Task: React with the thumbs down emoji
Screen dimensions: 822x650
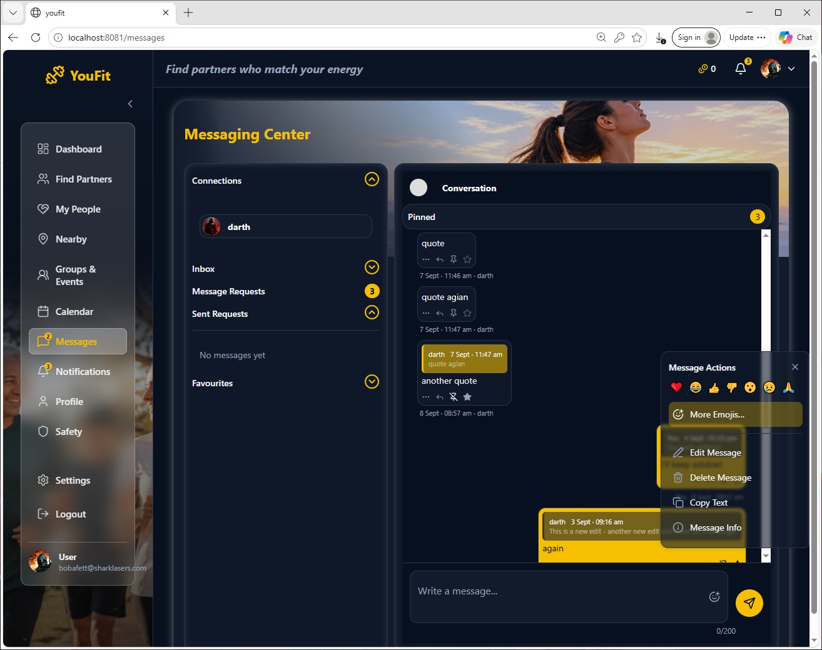Action: click(x=732, y=387)
